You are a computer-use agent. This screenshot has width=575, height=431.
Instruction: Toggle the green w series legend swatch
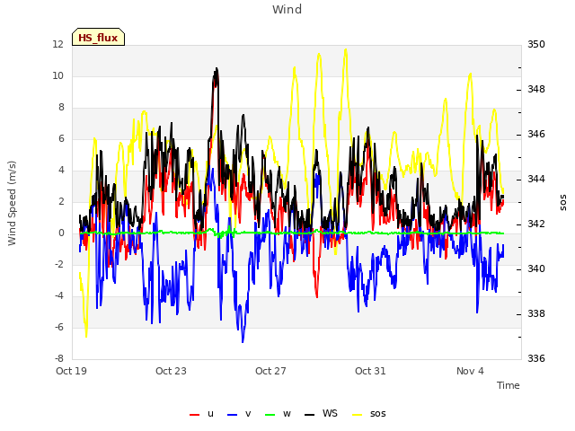pyautogui.click(x=270, y=415)
